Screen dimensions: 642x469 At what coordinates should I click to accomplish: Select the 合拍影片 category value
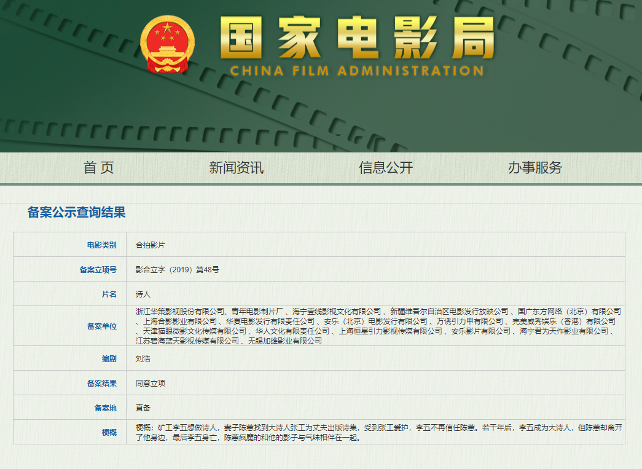(x=151, y=245)
